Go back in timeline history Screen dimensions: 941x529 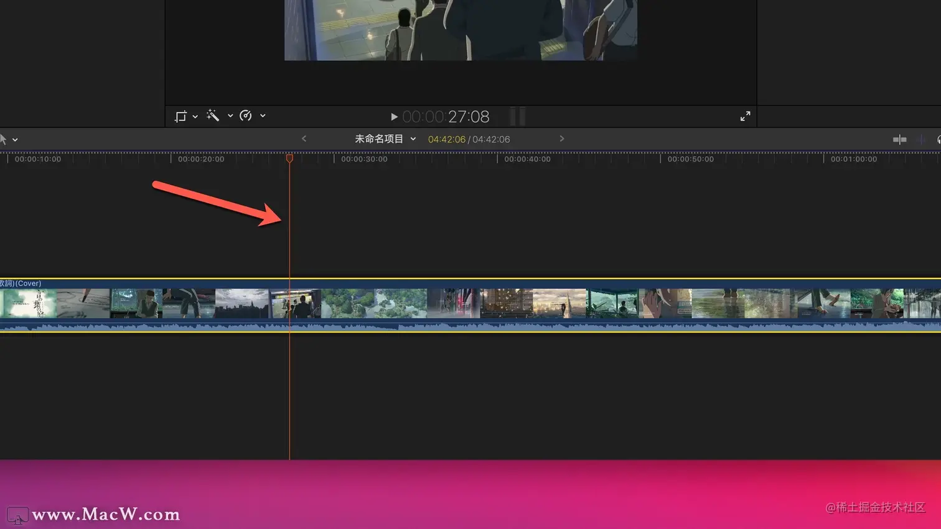pos(304,139)
